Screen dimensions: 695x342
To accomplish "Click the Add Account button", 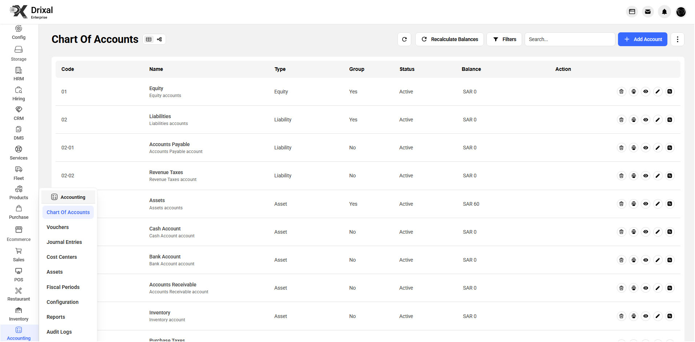I will point(642,39).
